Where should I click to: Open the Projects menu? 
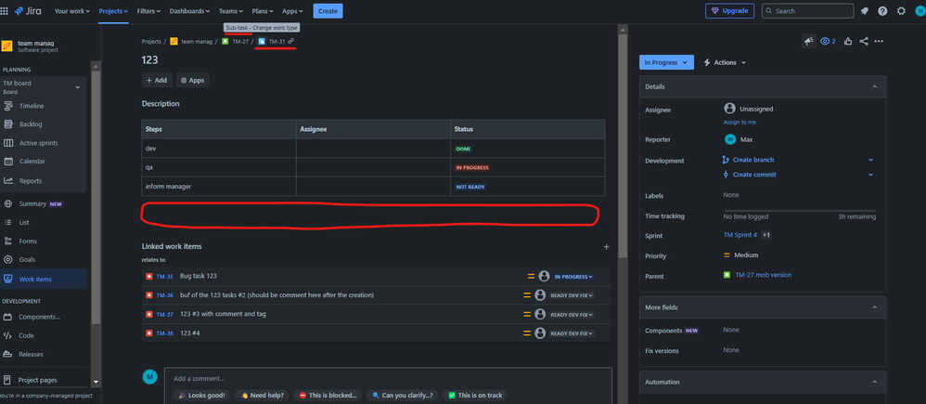[113, 10]
